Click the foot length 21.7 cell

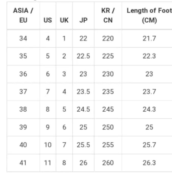click(149, 38)
